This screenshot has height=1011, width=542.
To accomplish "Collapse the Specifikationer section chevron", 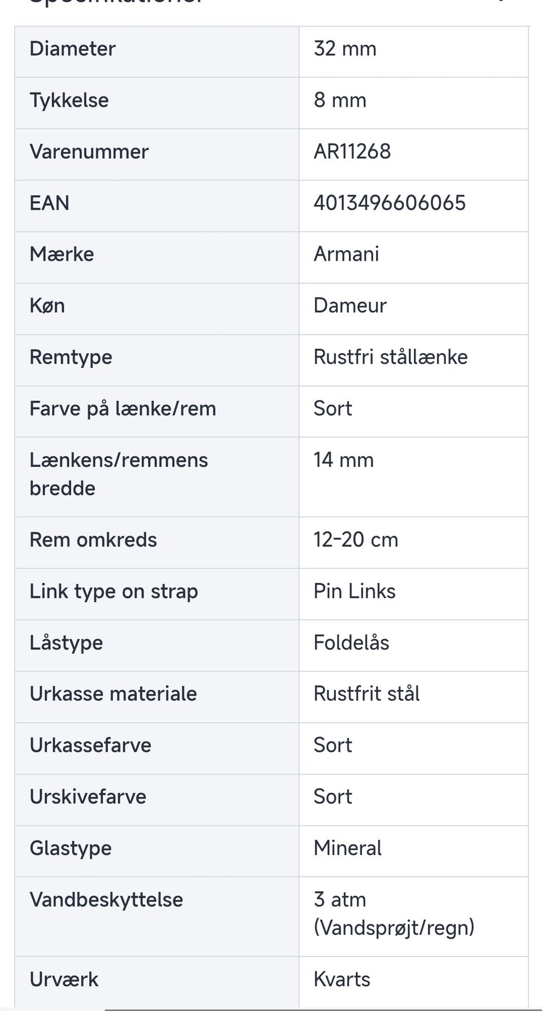I will pos(500,2).
